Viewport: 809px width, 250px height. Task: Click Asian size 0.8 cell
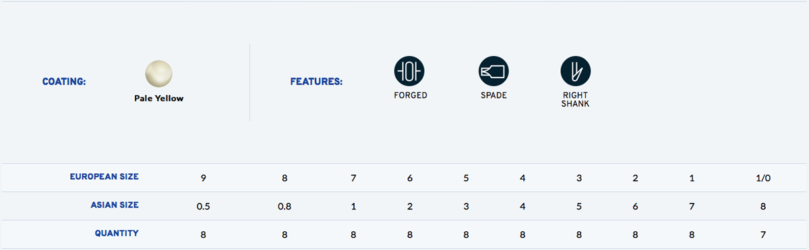pos(284,206)
